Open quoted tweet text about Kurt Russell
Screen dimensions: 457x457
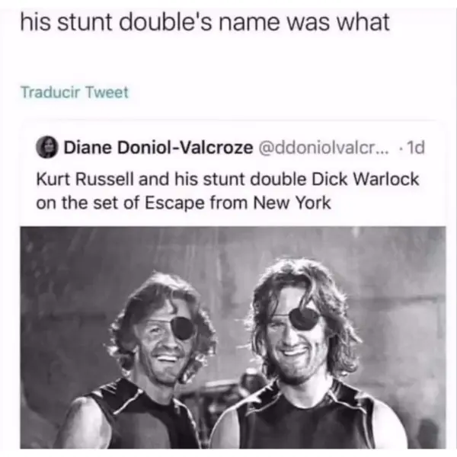click(x=228, y=190)
